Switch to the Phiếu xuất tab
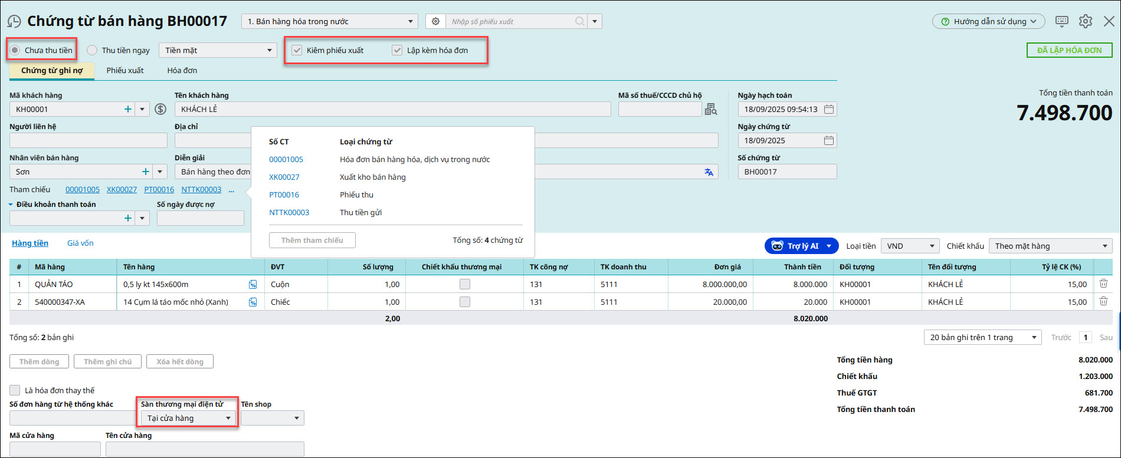1121x458 pixels. (125, 71)
